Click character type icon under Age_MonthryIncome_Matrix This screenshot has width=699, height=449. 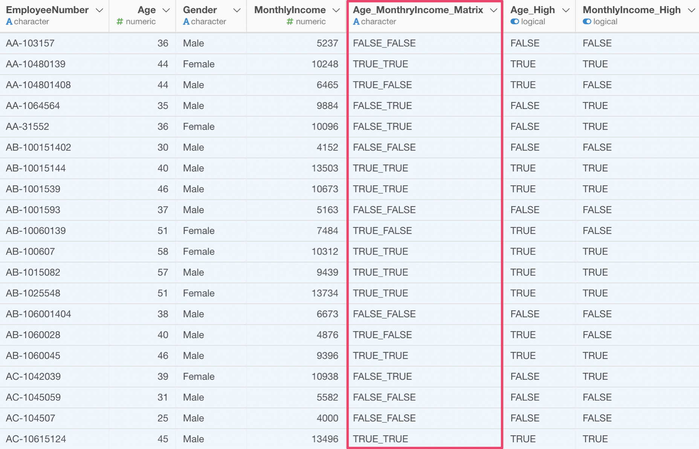tap(356, 22)
